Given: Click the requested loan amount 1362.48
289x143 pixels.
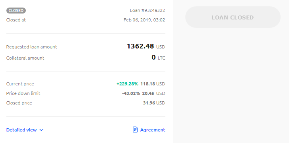Looking at the screenshot, I should click(140, 46).
